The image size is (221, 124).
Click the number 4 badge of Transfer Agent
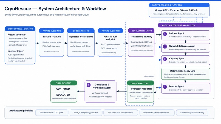pos(165,87)
